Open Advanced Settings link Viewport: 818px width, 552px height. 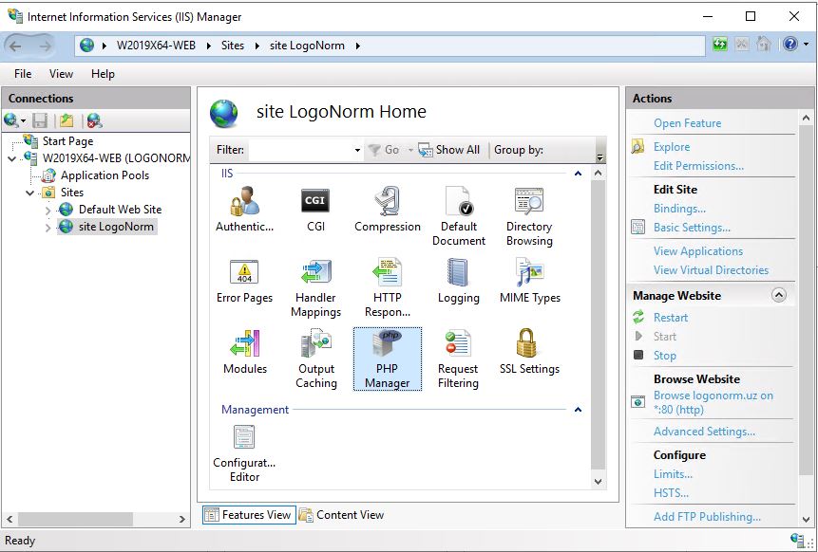click(704, 432)
